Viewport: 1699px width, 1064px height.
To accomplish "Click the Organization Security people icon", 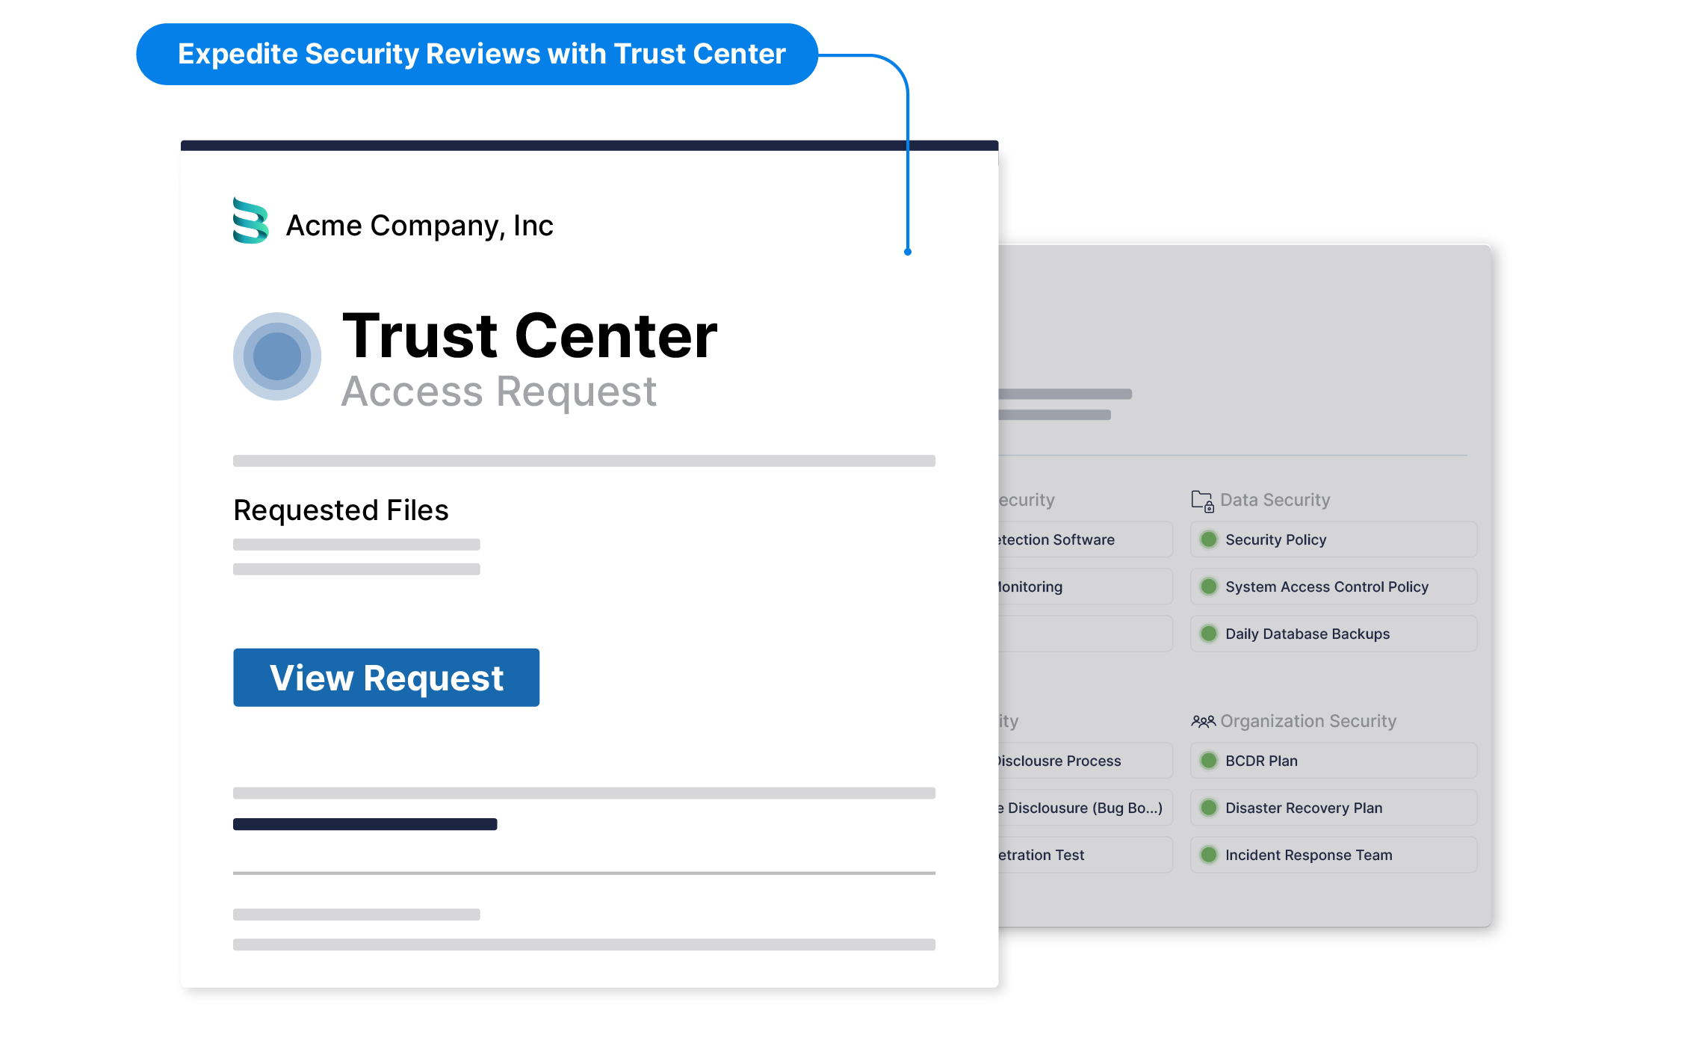I will coord(1203,722).
